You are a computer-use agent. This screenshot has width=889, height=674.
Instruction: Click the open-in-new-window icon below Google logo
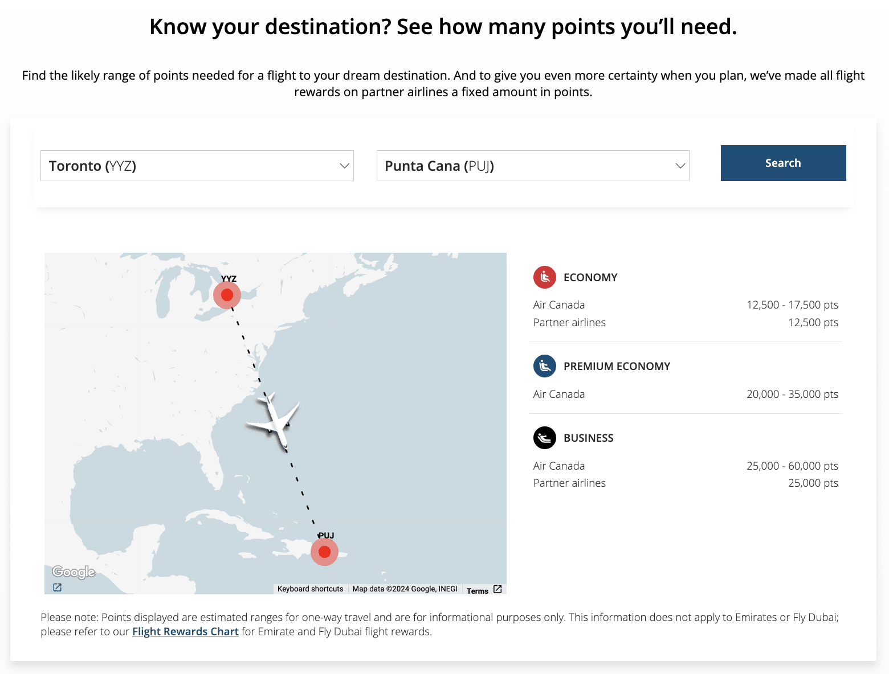58,587
